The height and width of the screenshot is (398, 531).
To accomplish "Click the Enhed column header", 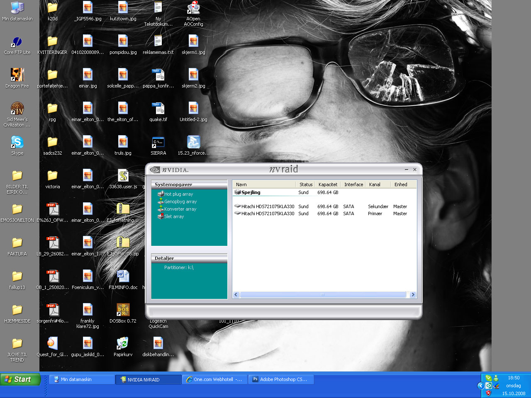I will pyautogui.click(x=404, y=184).
